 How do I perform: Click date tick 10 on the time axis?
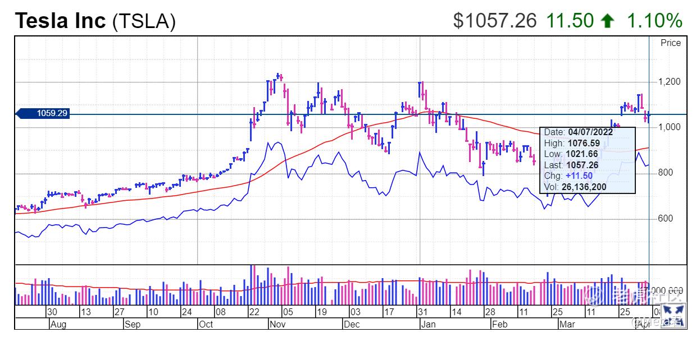(153, 312)
